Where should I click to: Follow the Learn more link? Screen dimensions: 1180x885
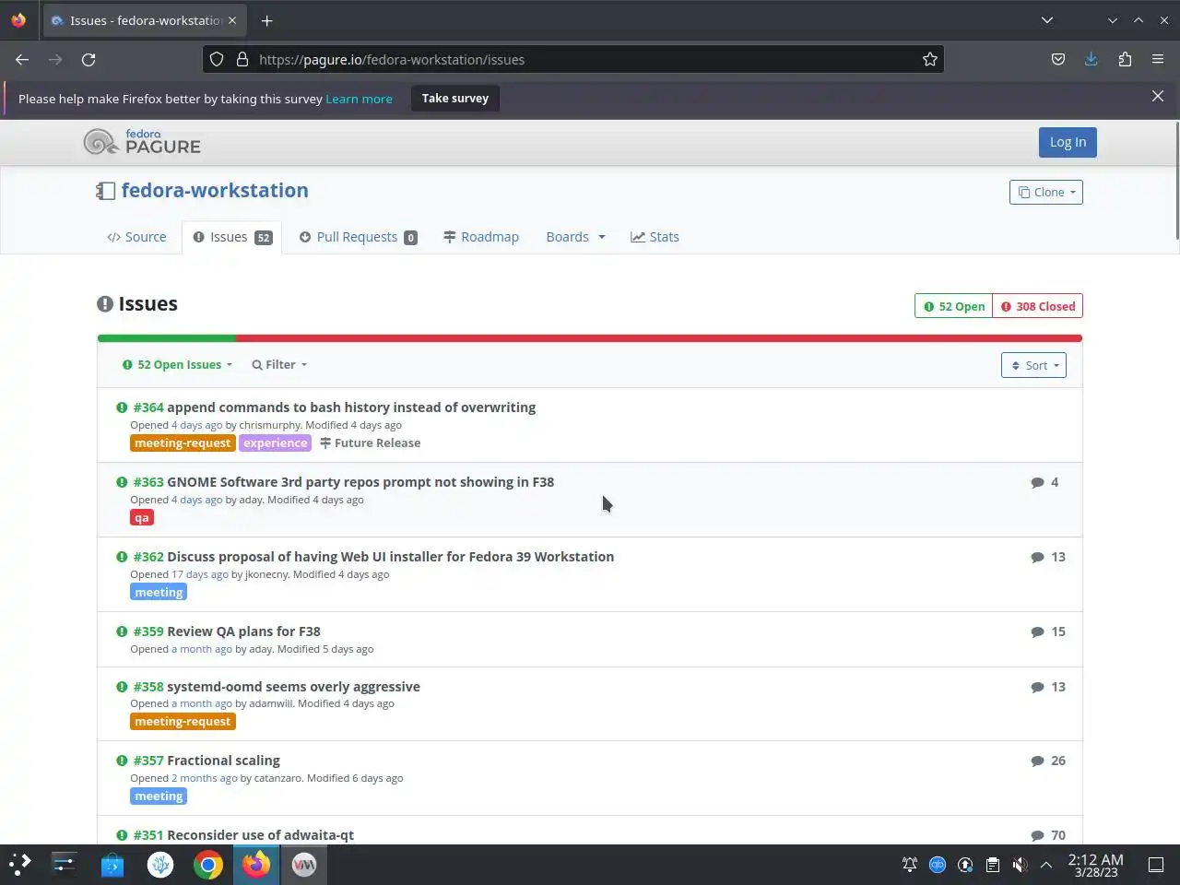point(359,99)
